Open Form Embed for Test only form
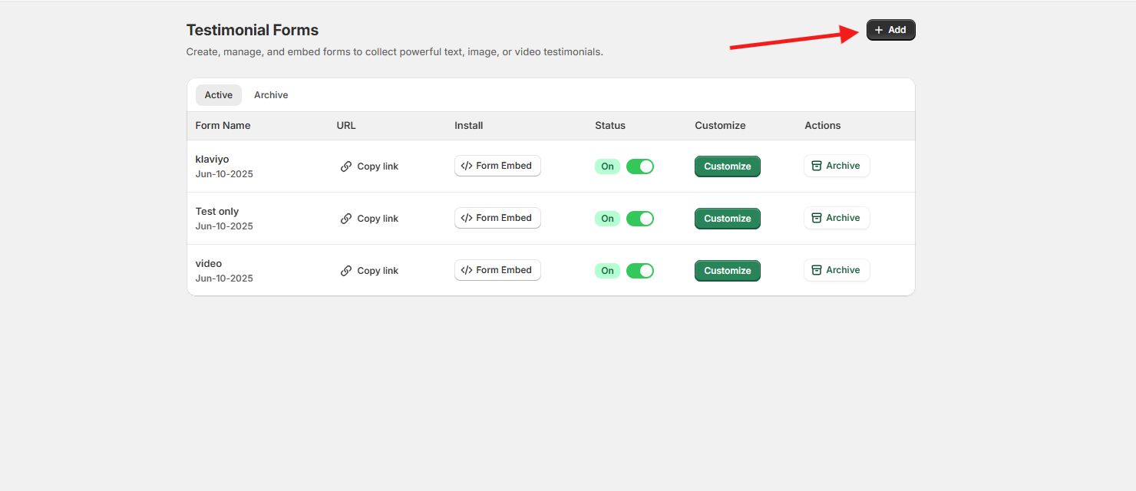Screen dimensions: 1136x491 coord(497,218)
